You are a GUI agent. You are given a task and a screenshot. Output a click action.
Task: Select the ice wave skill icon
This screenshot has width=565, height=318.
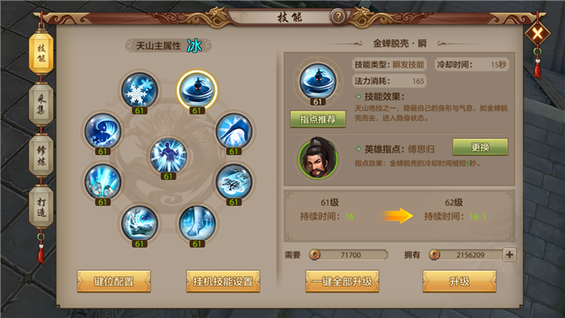[103, 131]
